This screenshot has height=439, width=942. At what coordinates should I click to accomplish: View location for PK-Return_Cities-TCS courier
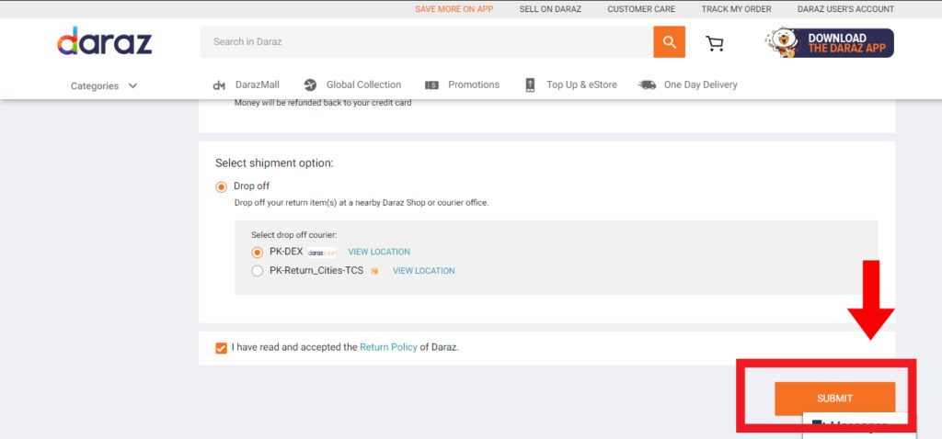coord(423,271)
